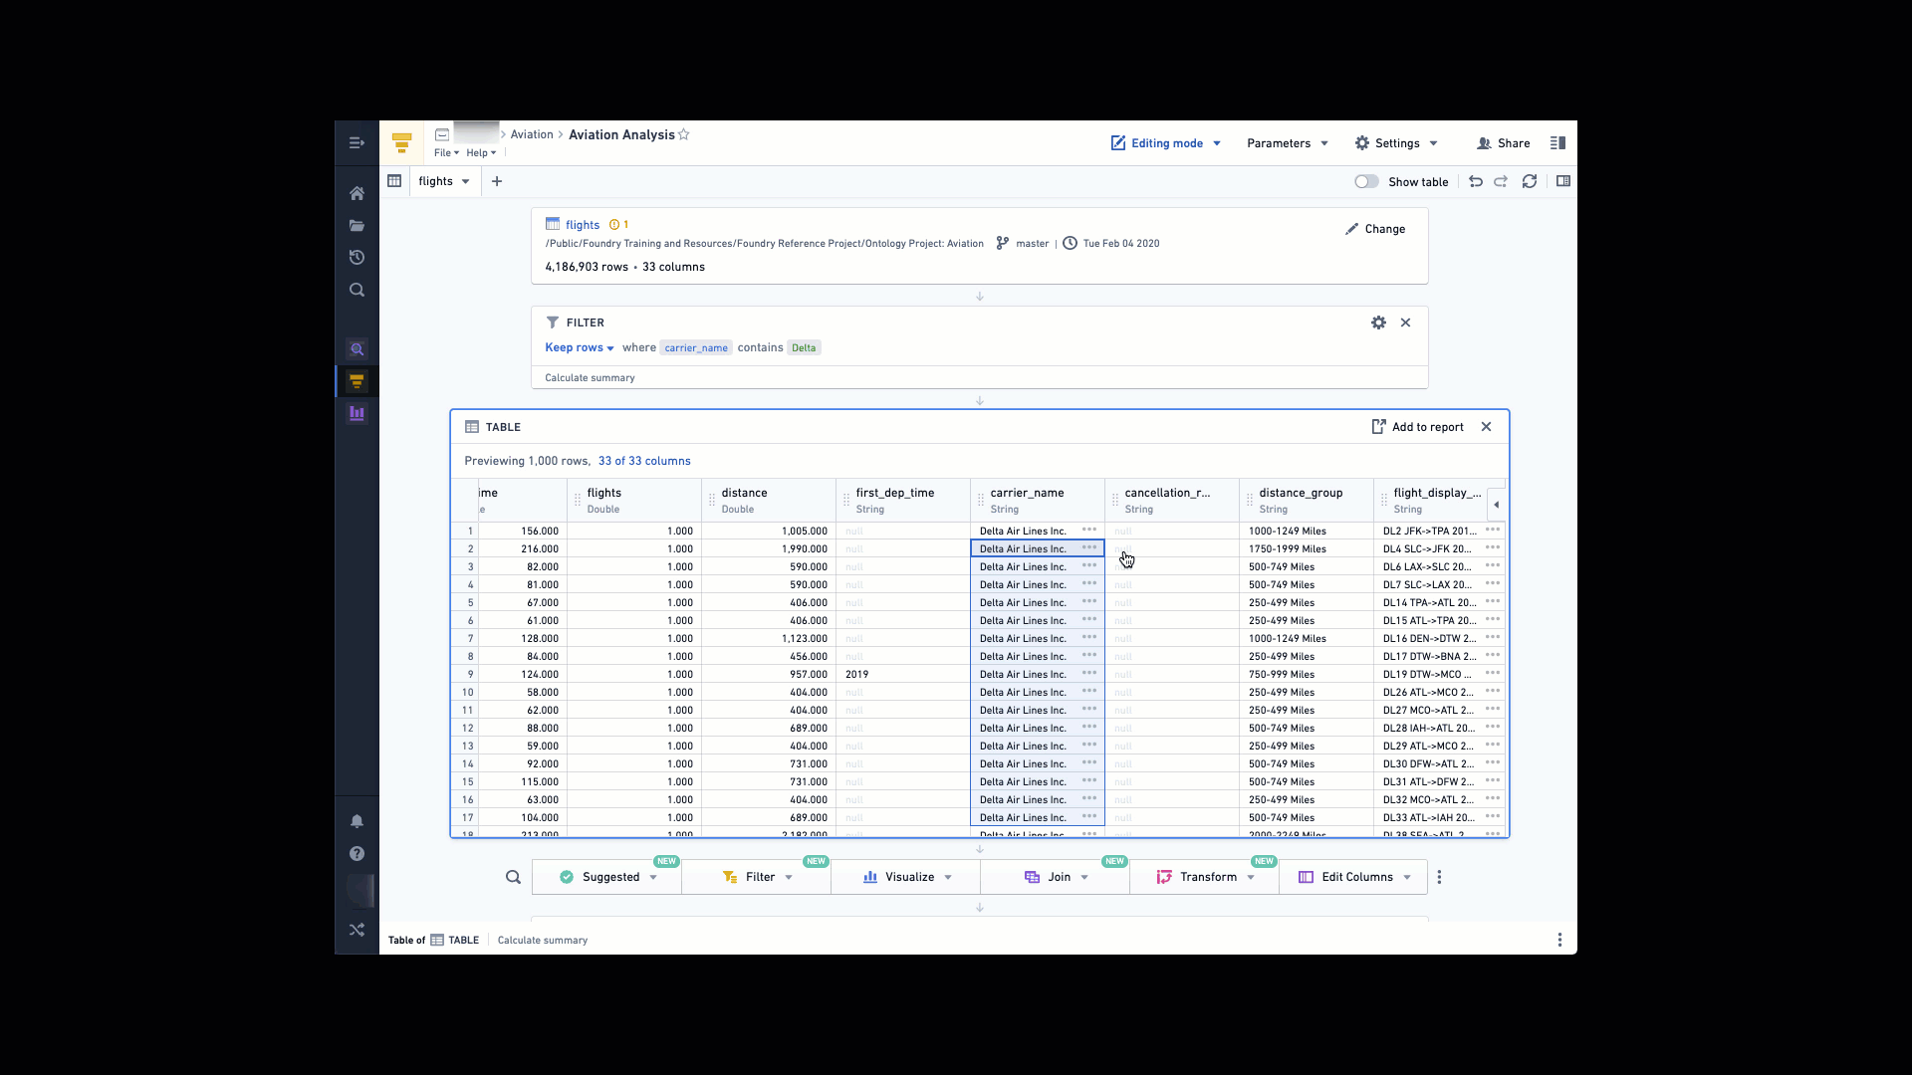Toggle the Show table switch
The height and width of the screenshot is (1075, 1912).
coord(1365,181)
